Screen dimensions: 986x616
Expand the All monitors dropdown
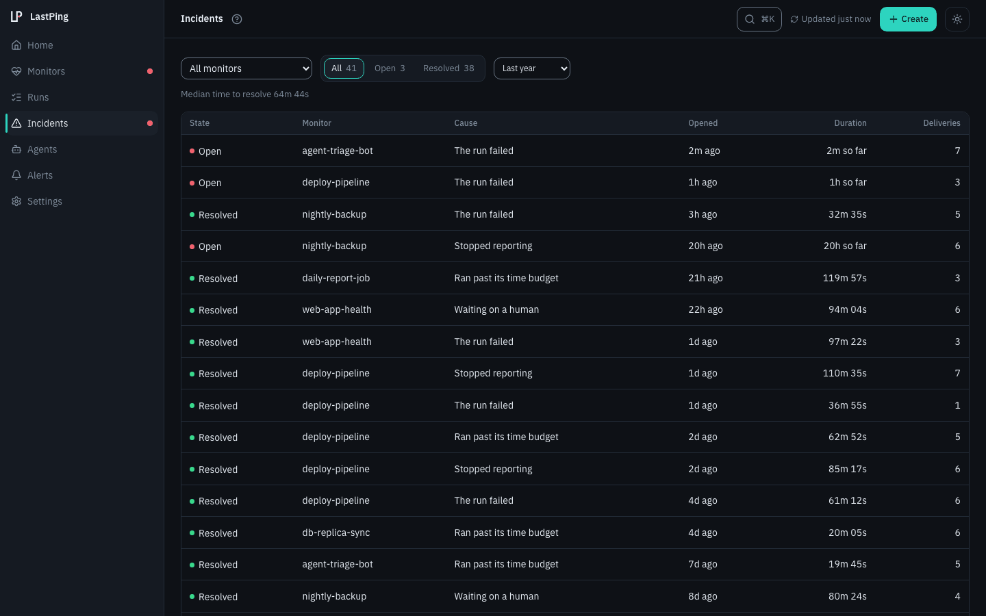[246, 68]
